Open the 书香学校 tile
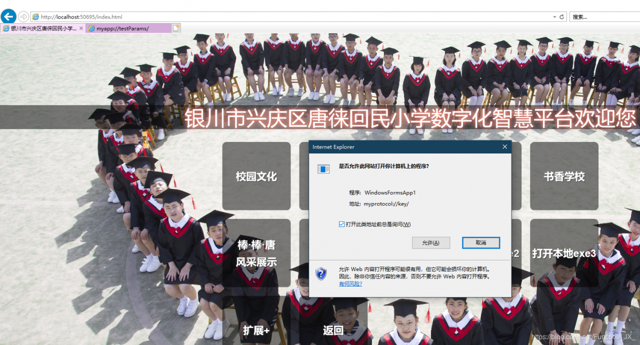 coord(564,176)
